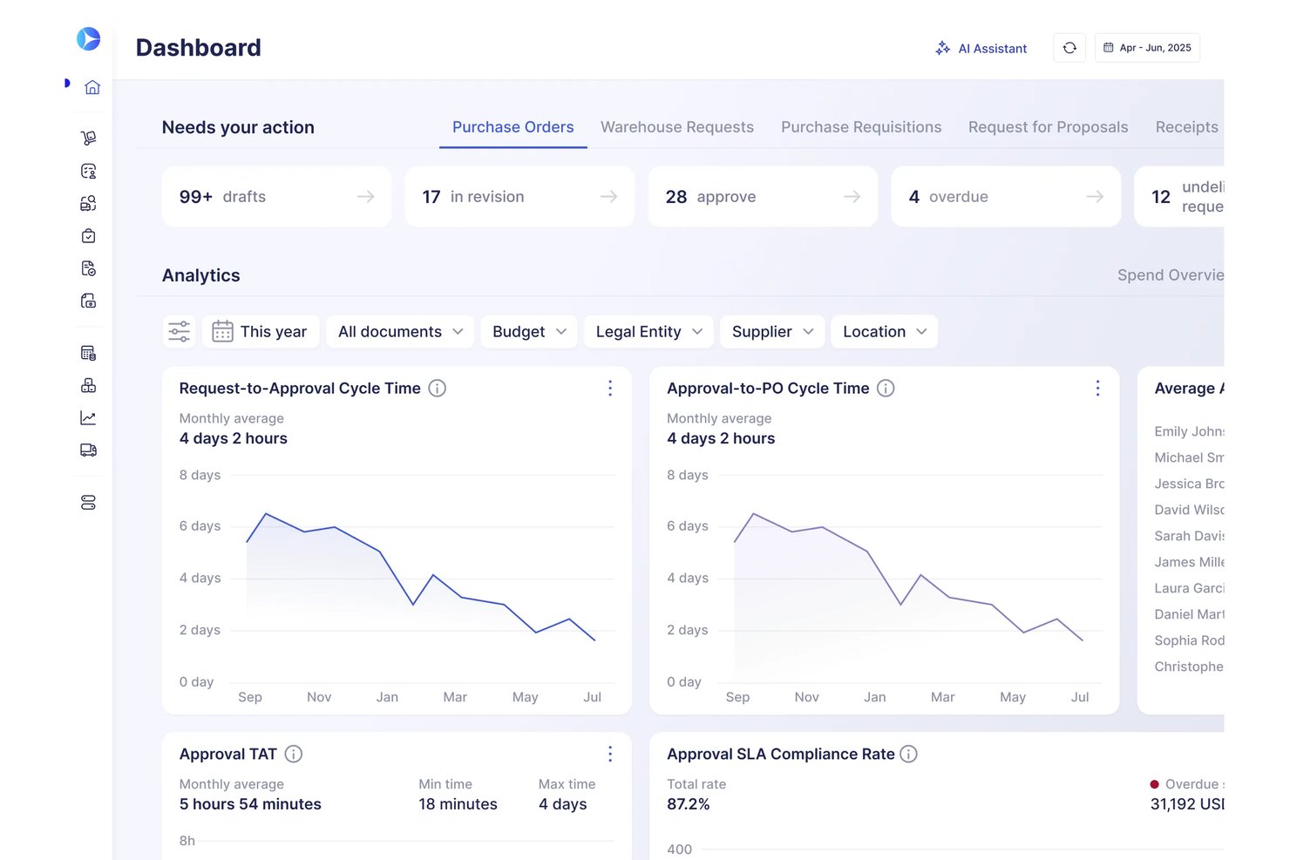Open the Supplier dropdown filter
This screenshot has height=860, width=1290.
[772, 332]
